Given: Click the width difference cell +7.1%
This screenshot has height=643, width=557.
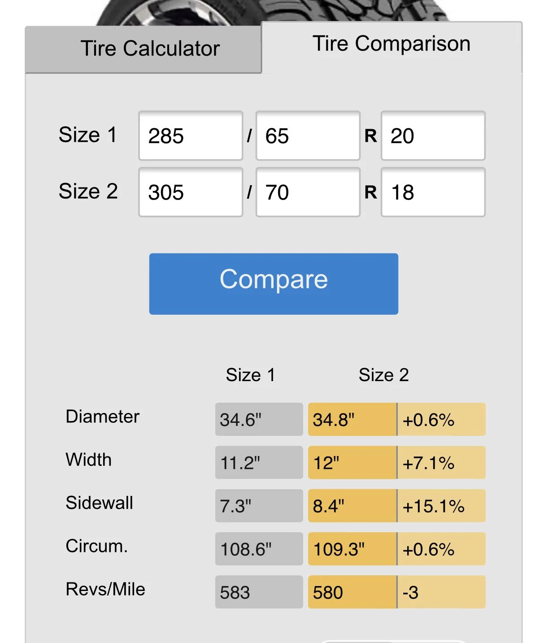Looking at the screenshot, I should 441,462.
